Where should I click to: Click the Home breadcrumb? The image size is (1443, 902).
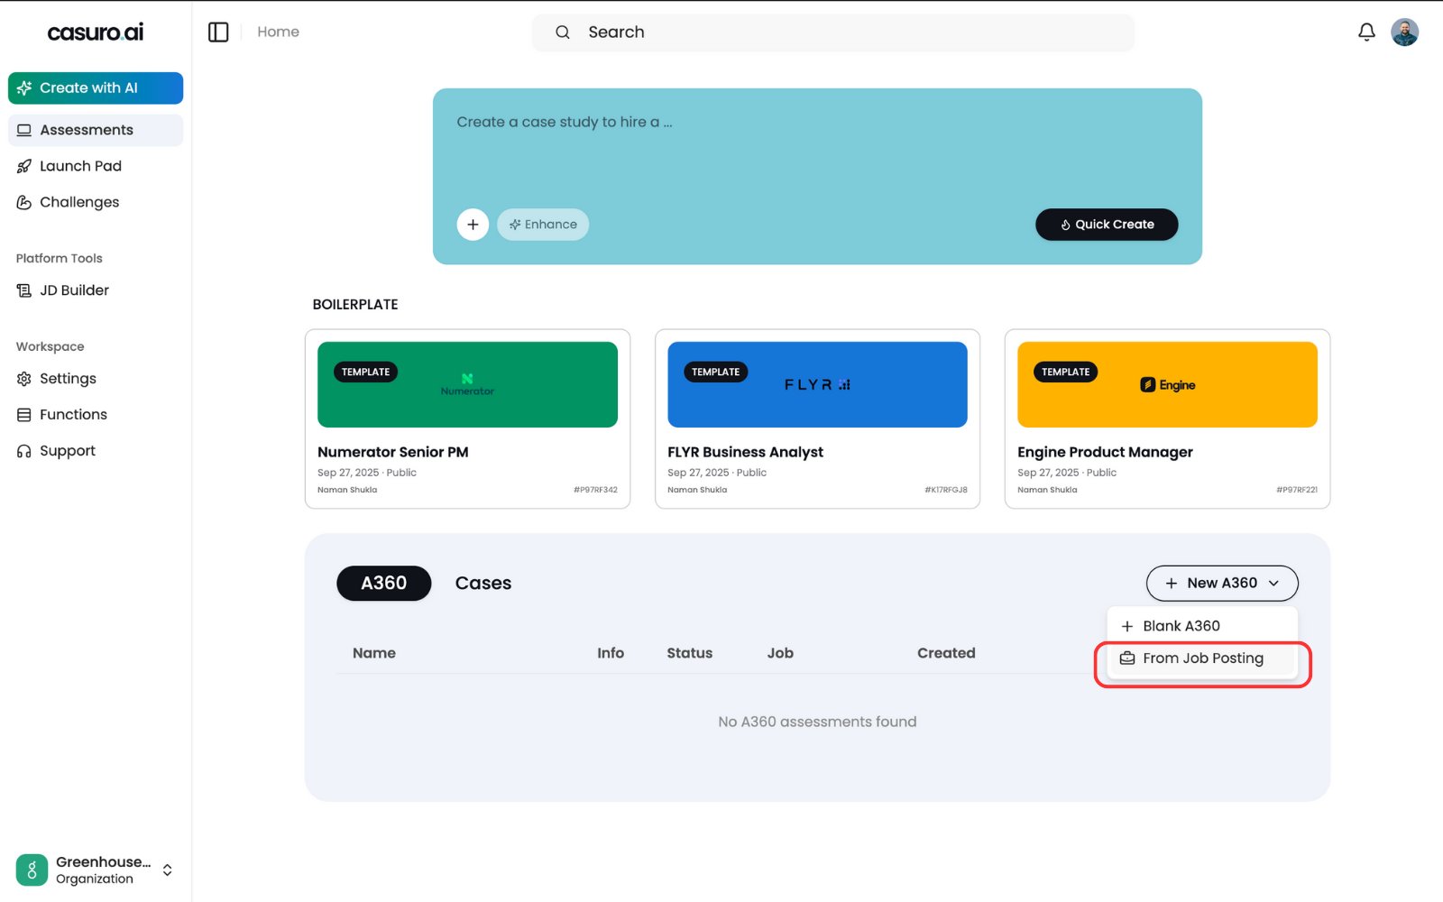pyautogui.click(x=278, y=32)
